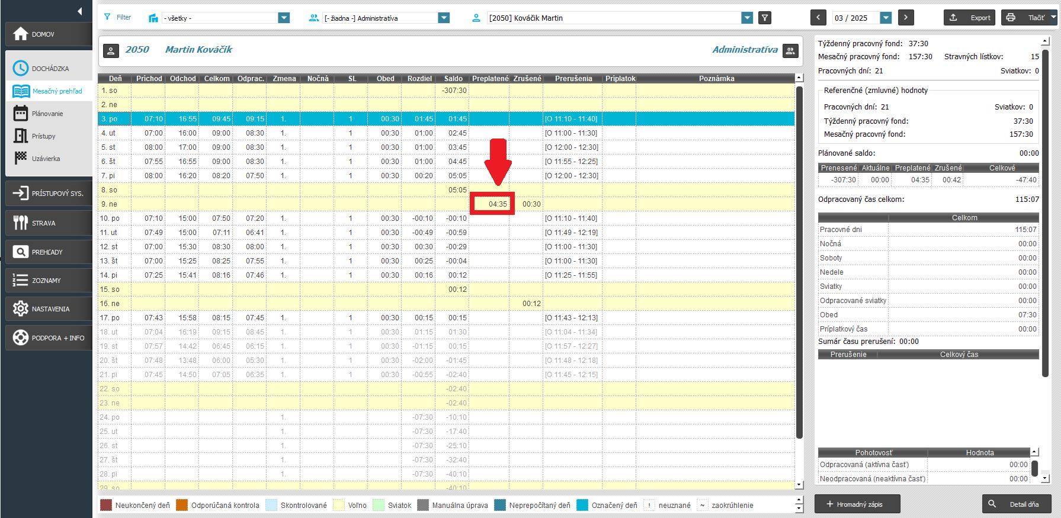The width and height of the screenshot is (1061, 518).
Task: Click the Označený deň color legend swatch
Action: coord(582,505)
